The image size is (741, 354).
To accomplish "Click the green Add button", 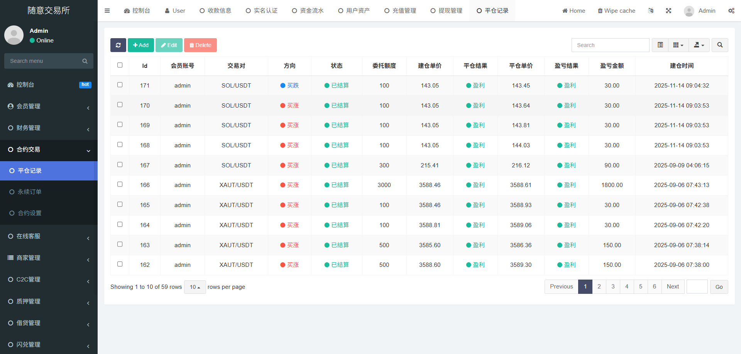I will pyautogui.click(x=141, y=45).
